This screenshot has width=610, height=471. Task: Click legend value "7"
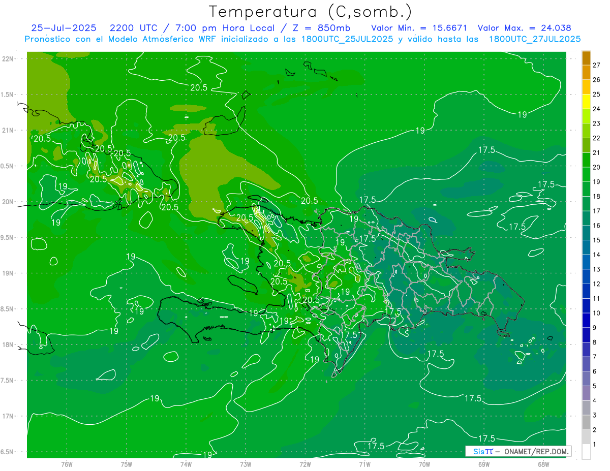pos(594,357)
